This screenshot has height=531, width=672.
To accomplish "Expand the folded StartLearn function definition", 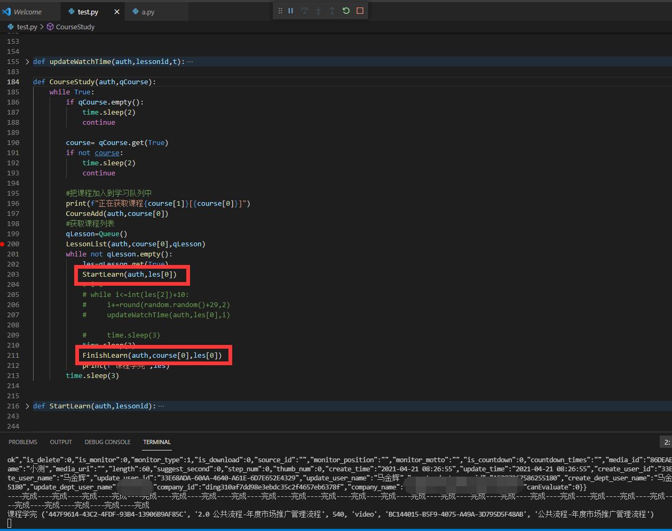I will pyautogui.click(x=27, y=406).
